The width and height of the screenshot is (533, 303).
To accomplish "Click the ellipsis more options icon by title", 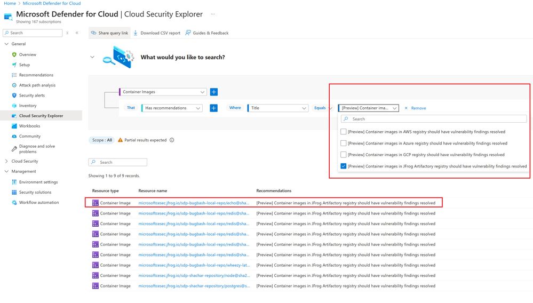I will pyautogui.click(x=213, y=14).
